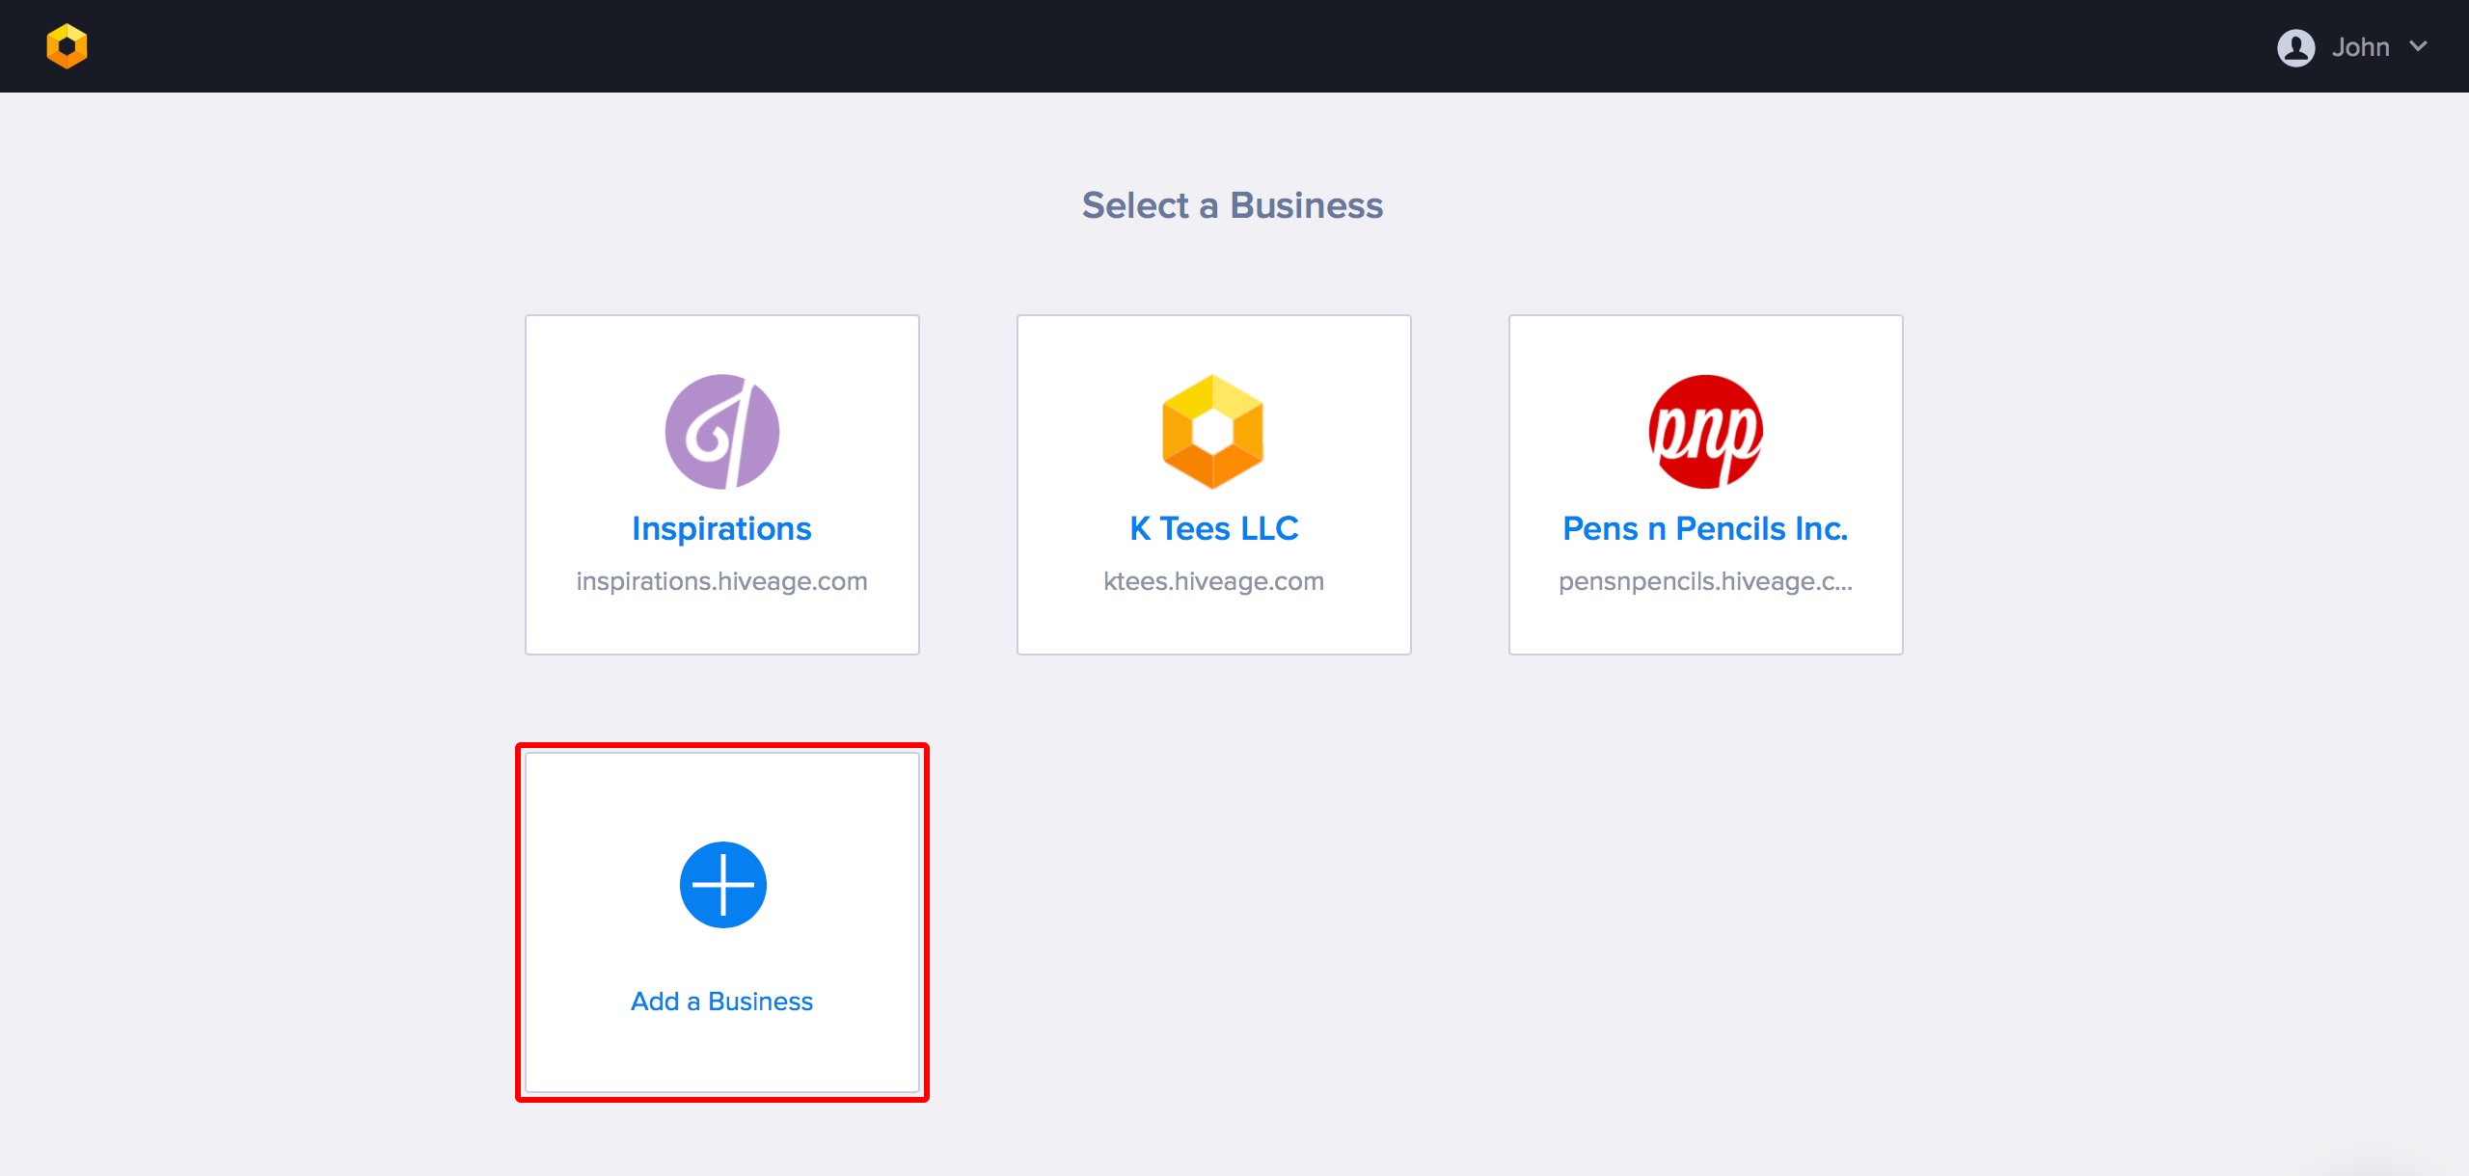
Task: Open the Pens n Pencils Inc. link
Action: tap(1705, 528)
